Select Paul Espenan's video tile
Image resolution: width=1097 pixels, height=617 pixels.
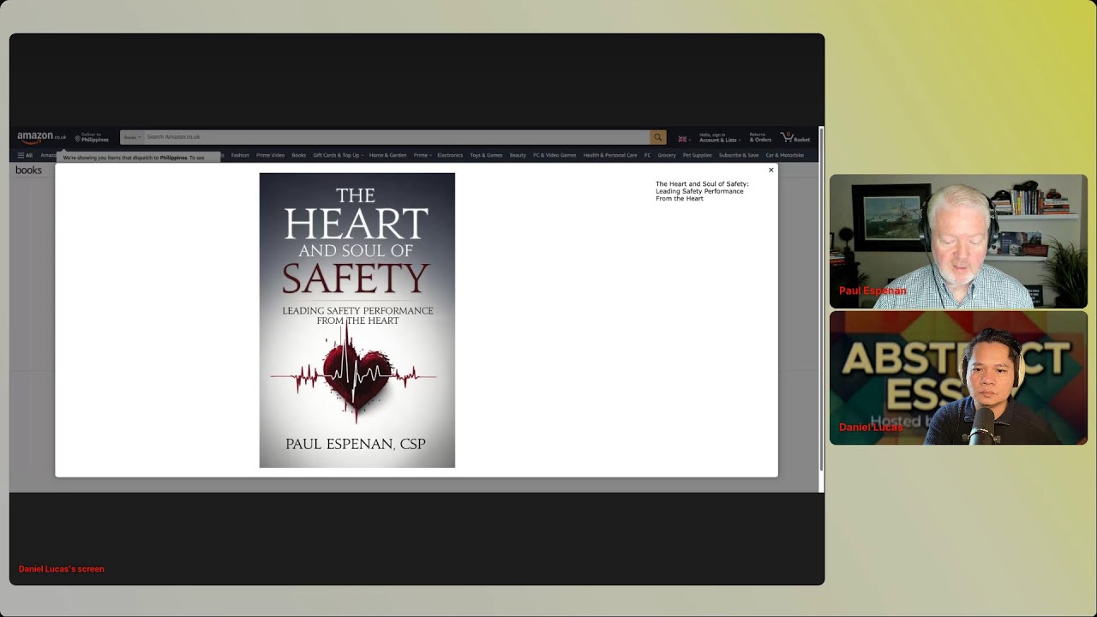tap(958, 242)
